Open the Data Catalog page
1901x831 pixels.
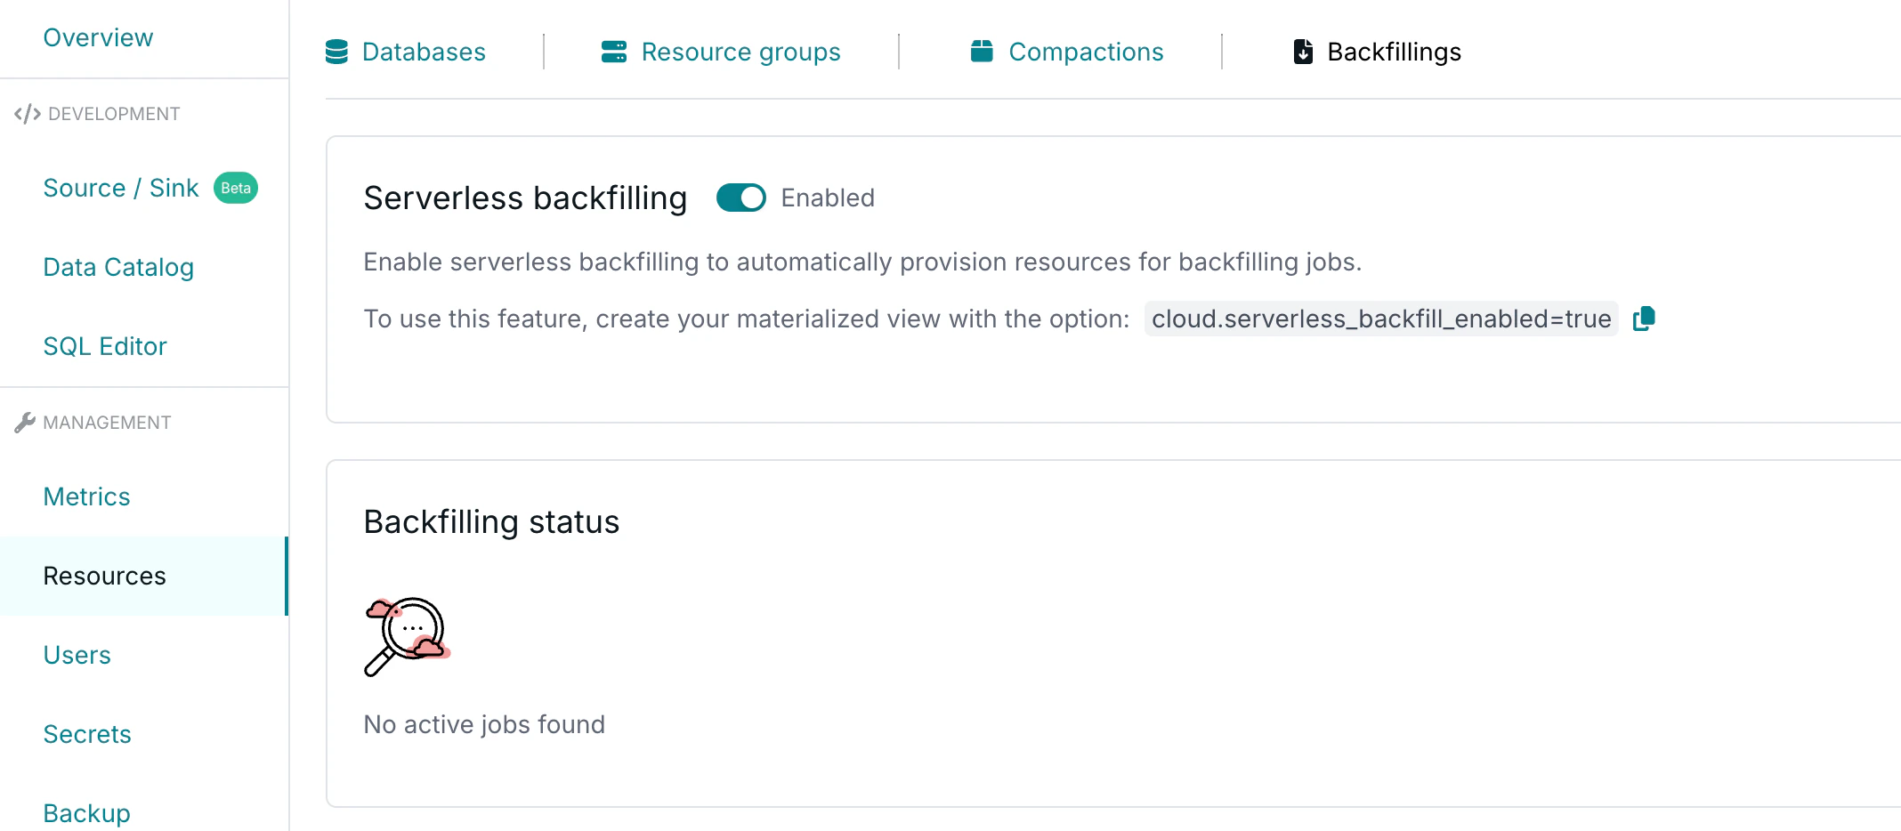pos(118,267)
